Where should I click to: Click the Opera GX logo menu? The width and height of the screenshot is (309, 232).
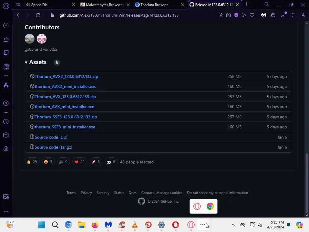[x=6, y=6]
